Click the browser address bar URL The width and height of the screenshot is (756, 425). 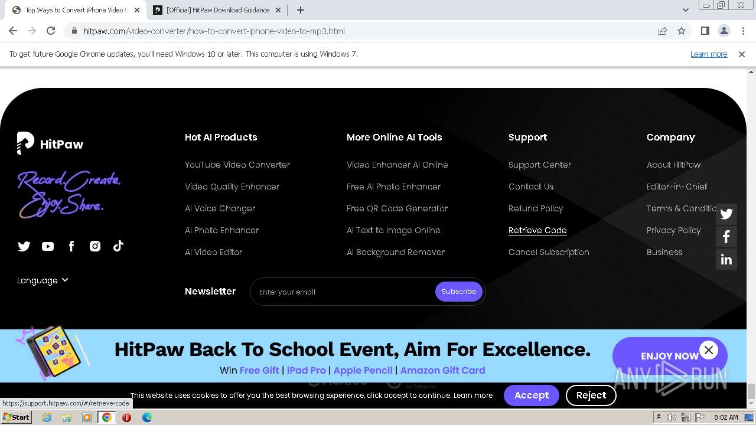(x=214, y=31)
